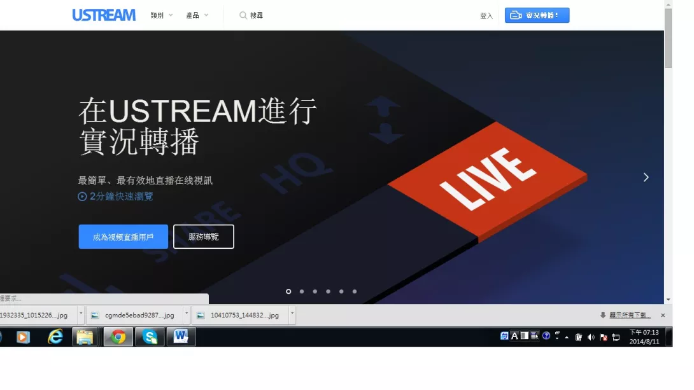Click the vertical scrollbar thumb
The image size is (694, 390).
tap(669, 38)
